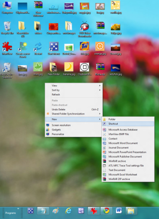The width and height of the screenshot is (159, 219).
Task: Select the Tulips.jpg yellow flowers icon
Action: (116, 29)
